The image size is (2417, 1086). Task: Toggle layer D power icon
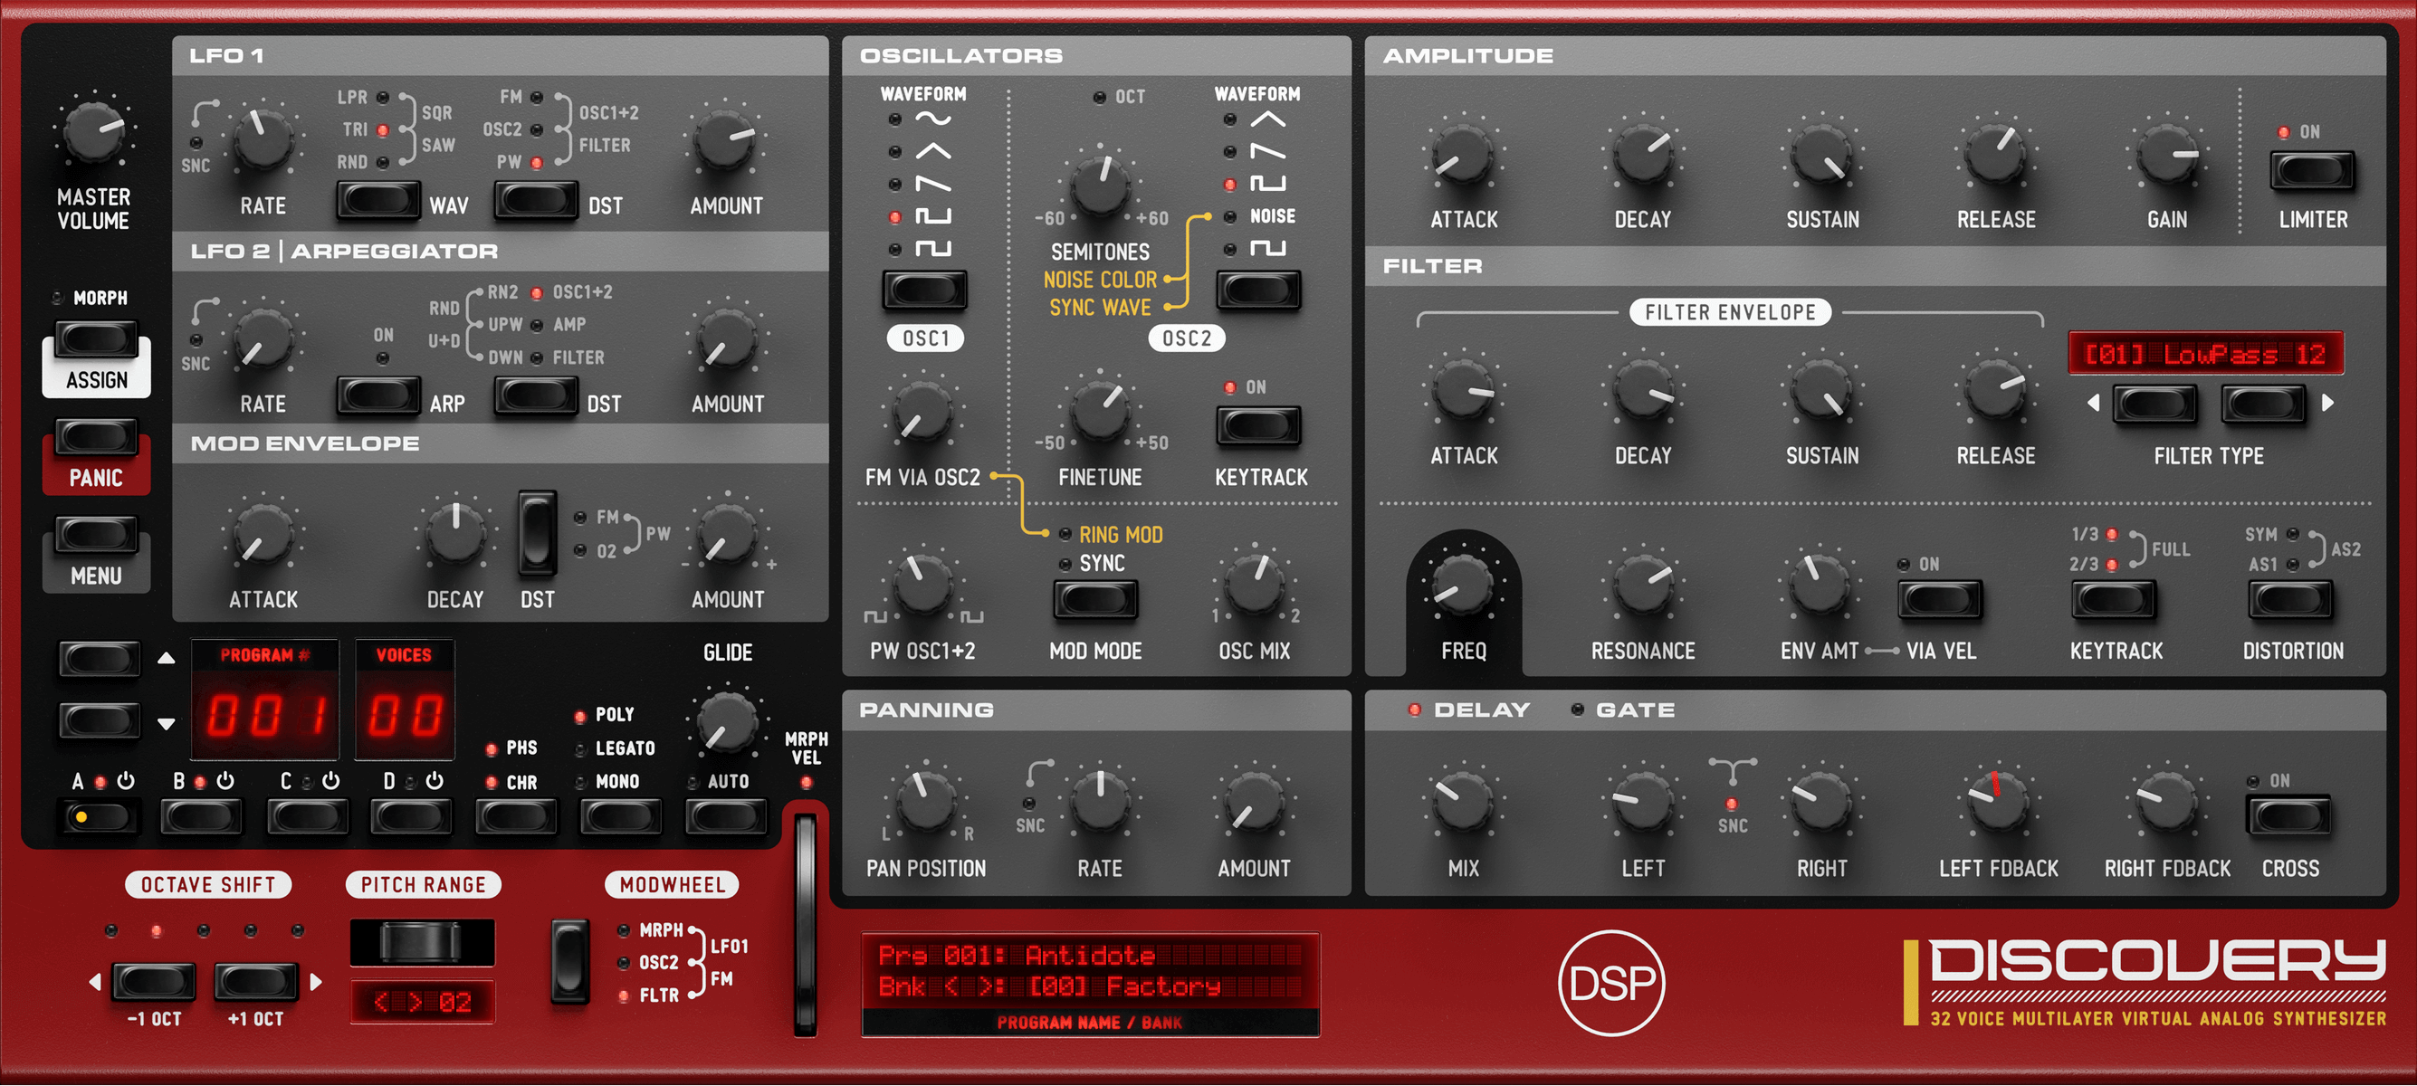click(435, 780)
